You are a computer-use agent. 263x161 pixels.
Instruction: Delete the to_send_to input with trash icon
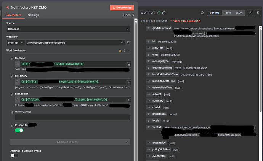click(12, 126)
